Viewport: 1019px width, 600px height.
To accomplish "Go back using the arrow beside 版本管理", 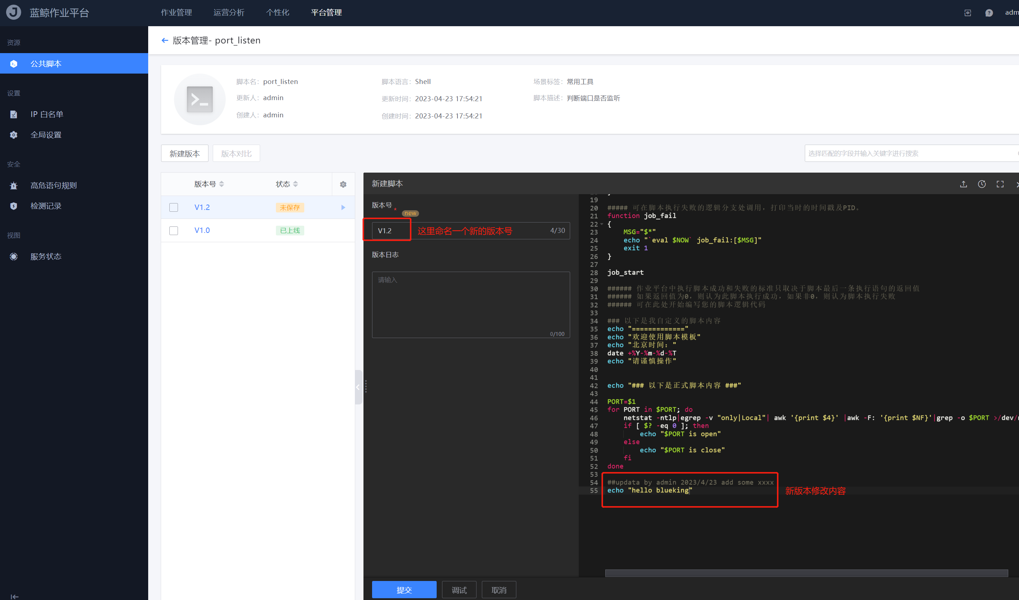I will (165, 41).
